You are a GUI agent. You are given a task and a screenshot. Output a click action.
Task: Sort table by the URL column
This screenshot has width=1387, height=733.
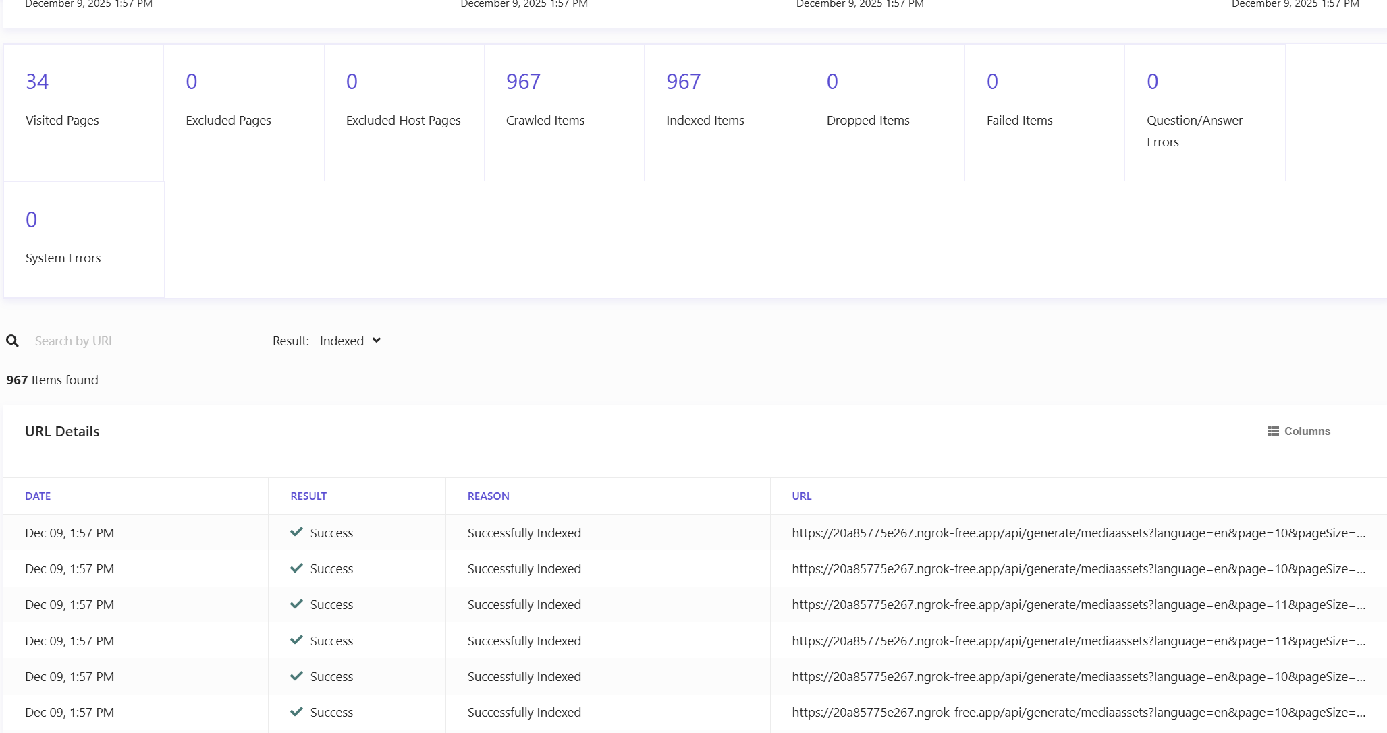tap(802, 496)
